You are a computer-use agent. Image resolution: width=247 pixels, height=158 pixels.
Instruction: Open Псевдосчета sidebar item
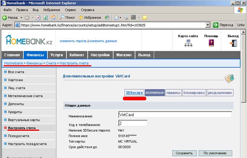coord(29,136)
